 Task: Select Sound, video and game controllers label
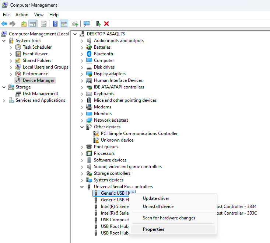128,167
